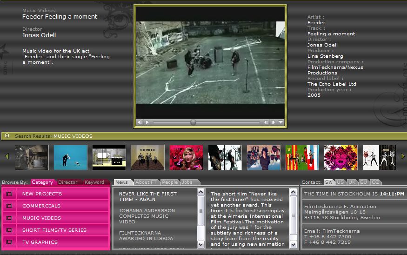Screen dimensions: 407x255
Task: Open headline NEVER LIKE THE FIRST TIME! - AGAIN
Action: [x=148, y=196]
